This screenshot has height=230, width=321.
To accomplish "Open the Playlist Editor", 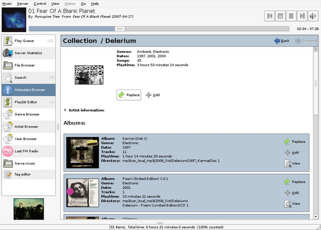I will (29, 102).
